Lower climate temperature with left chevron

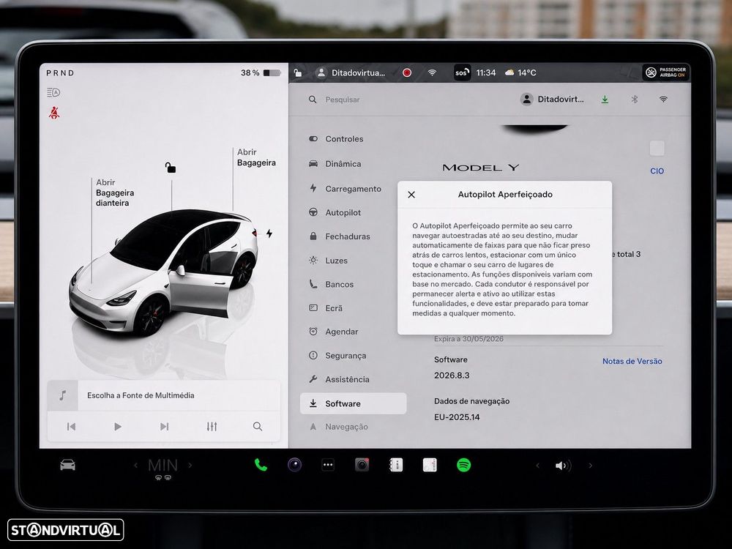coord(136,465)
